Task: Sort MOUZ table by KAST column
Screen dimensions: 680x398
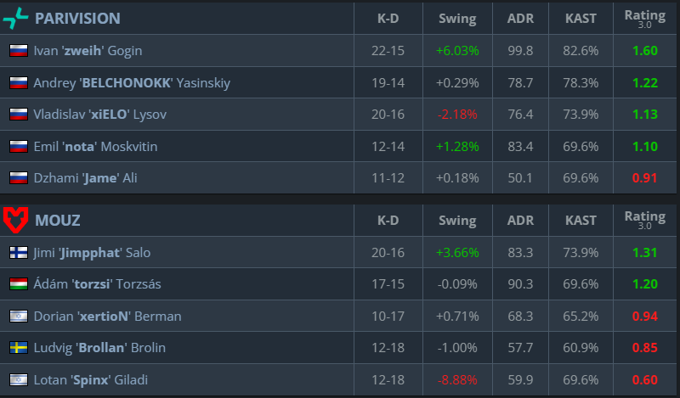Action: point(581,221)
